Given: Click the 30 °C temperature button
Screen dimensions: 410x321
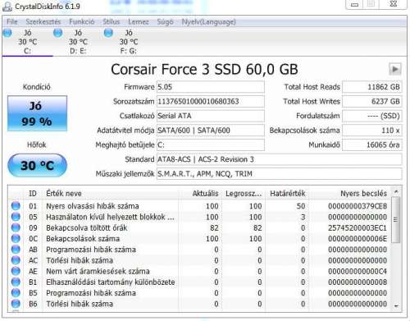Looking at the screenshot, I should (x=37, y=165).
